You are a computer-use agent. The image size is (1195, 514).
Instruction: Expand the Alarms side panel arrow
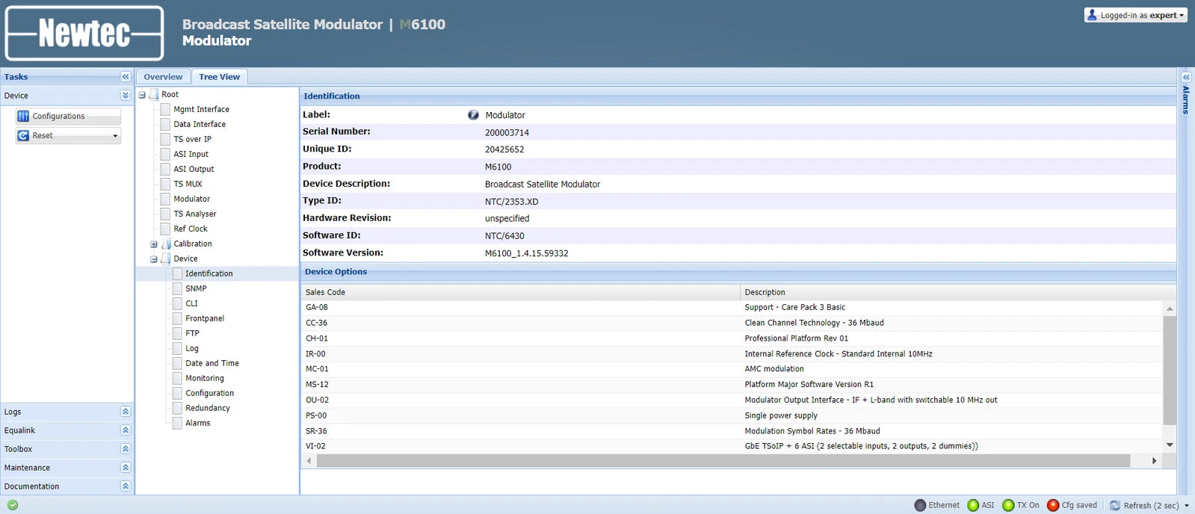tap(1186, 77)
